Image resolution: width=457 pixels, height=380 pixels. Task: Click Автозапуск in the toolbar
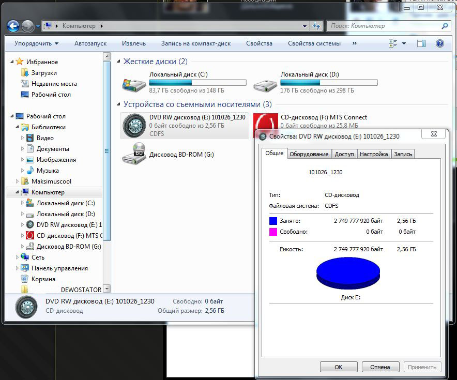point(90,43)
